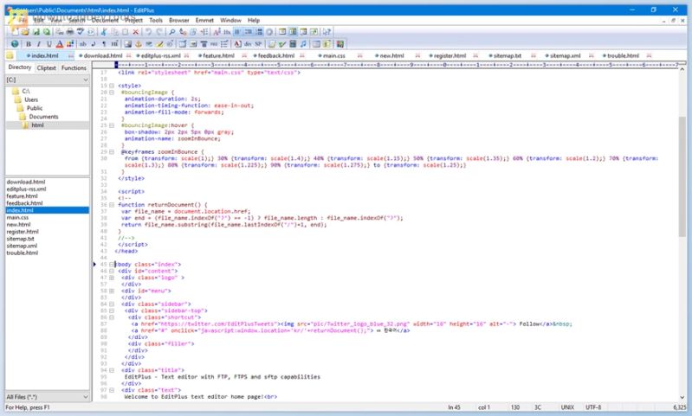Click the browser globe icon
Screen dimensions: 692x416
pyautogui.click(x=15, y=43)
